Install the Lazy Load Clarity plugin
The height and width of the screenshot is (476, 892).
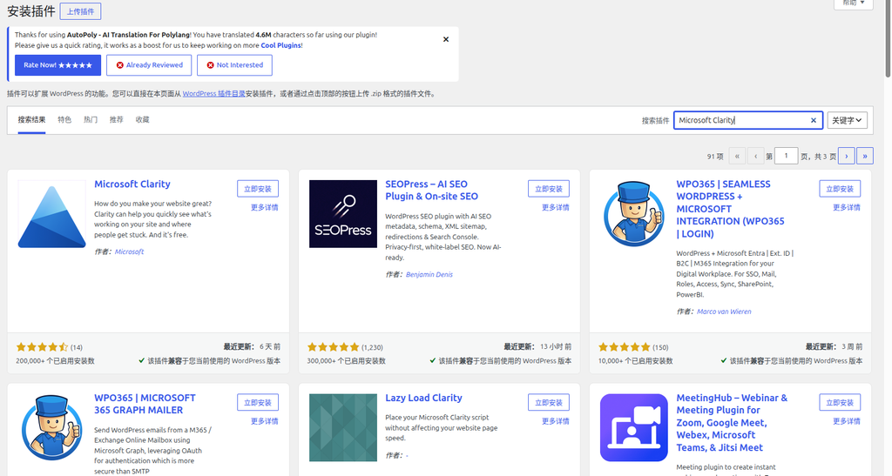(x=549, y=403)
